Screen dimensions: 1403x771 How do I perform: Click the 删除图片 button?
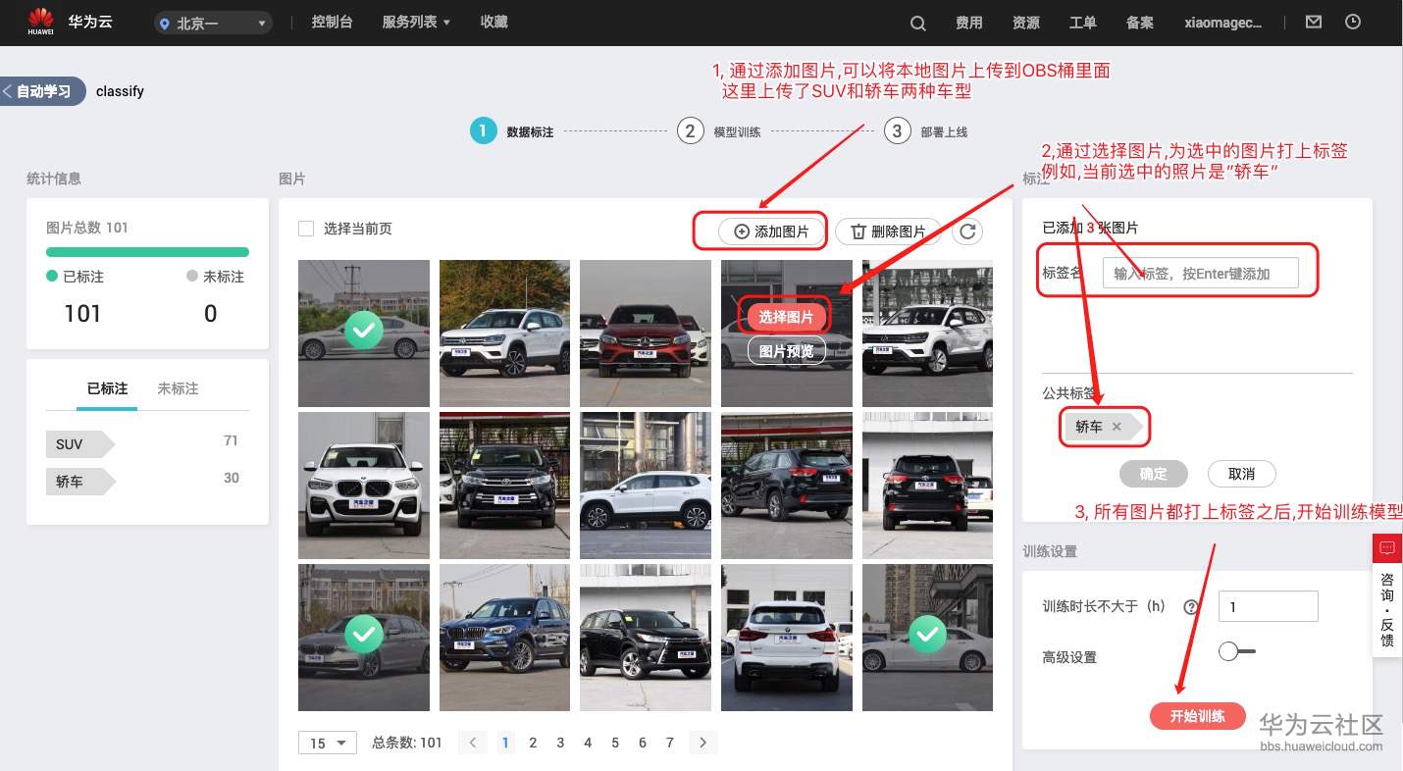[888, 231]
